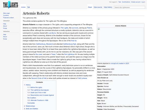Click Portal in first Interaction group

point(5,28)
